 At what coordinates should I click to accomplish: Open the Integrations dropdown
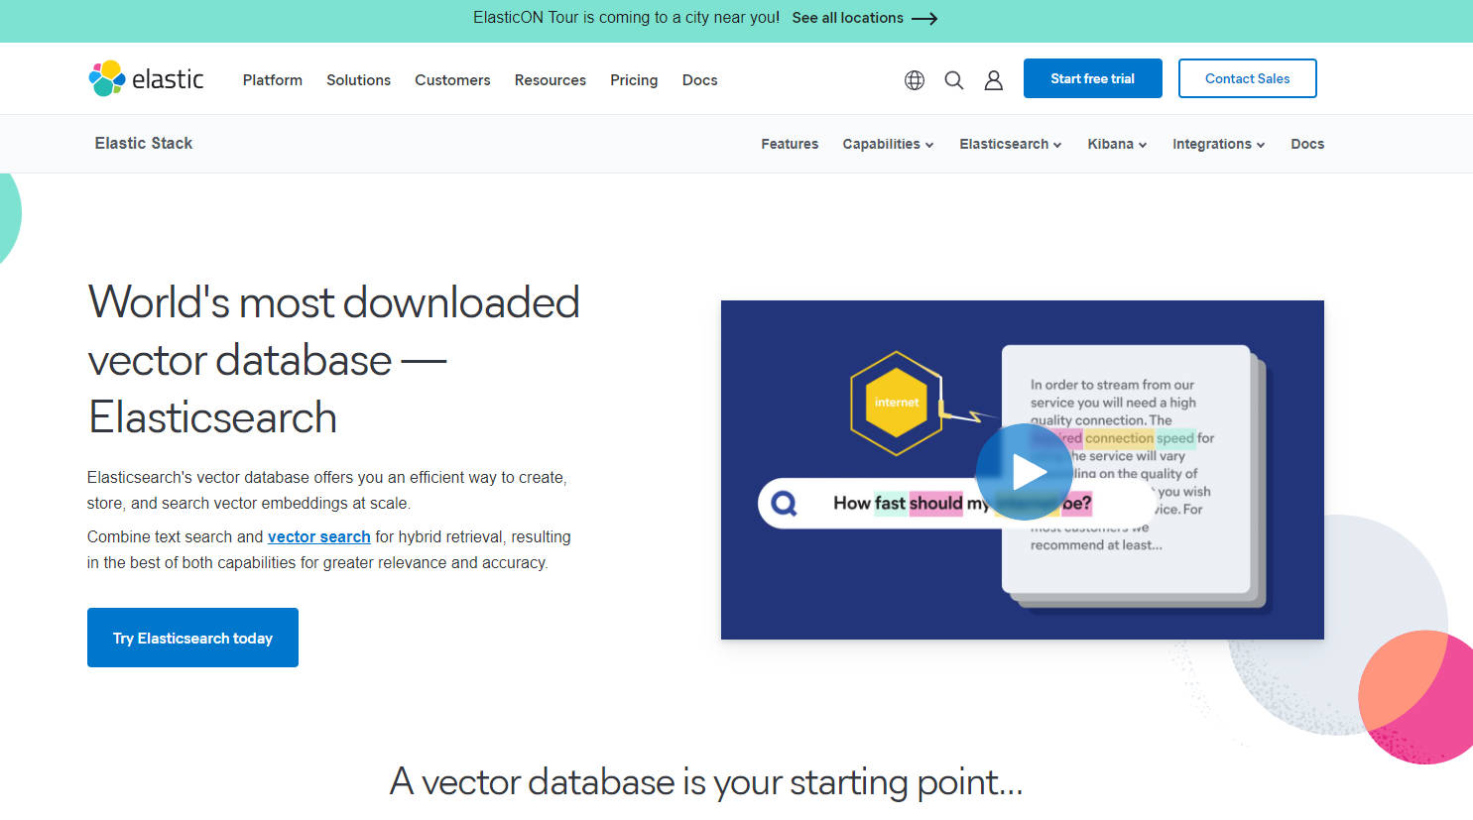[1218, 144]
